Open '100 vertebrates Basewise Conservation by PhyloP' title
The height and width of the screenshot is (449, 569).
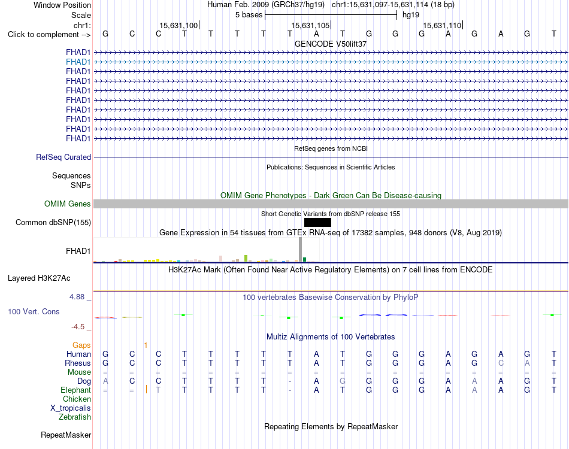(x=331, y=298)
